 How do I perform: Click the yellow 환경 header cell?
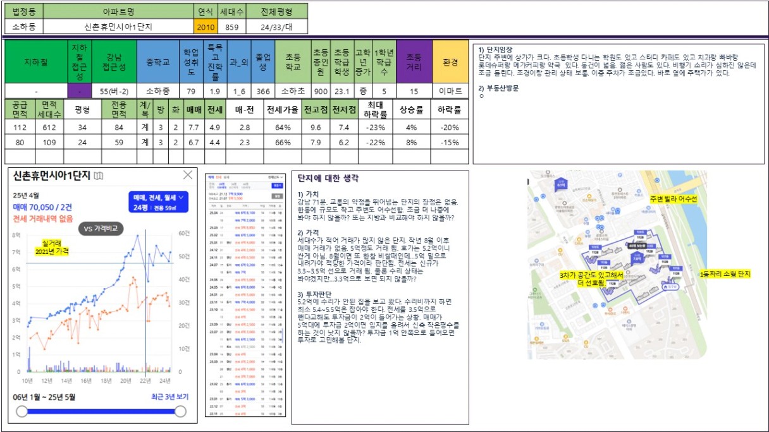450,62
